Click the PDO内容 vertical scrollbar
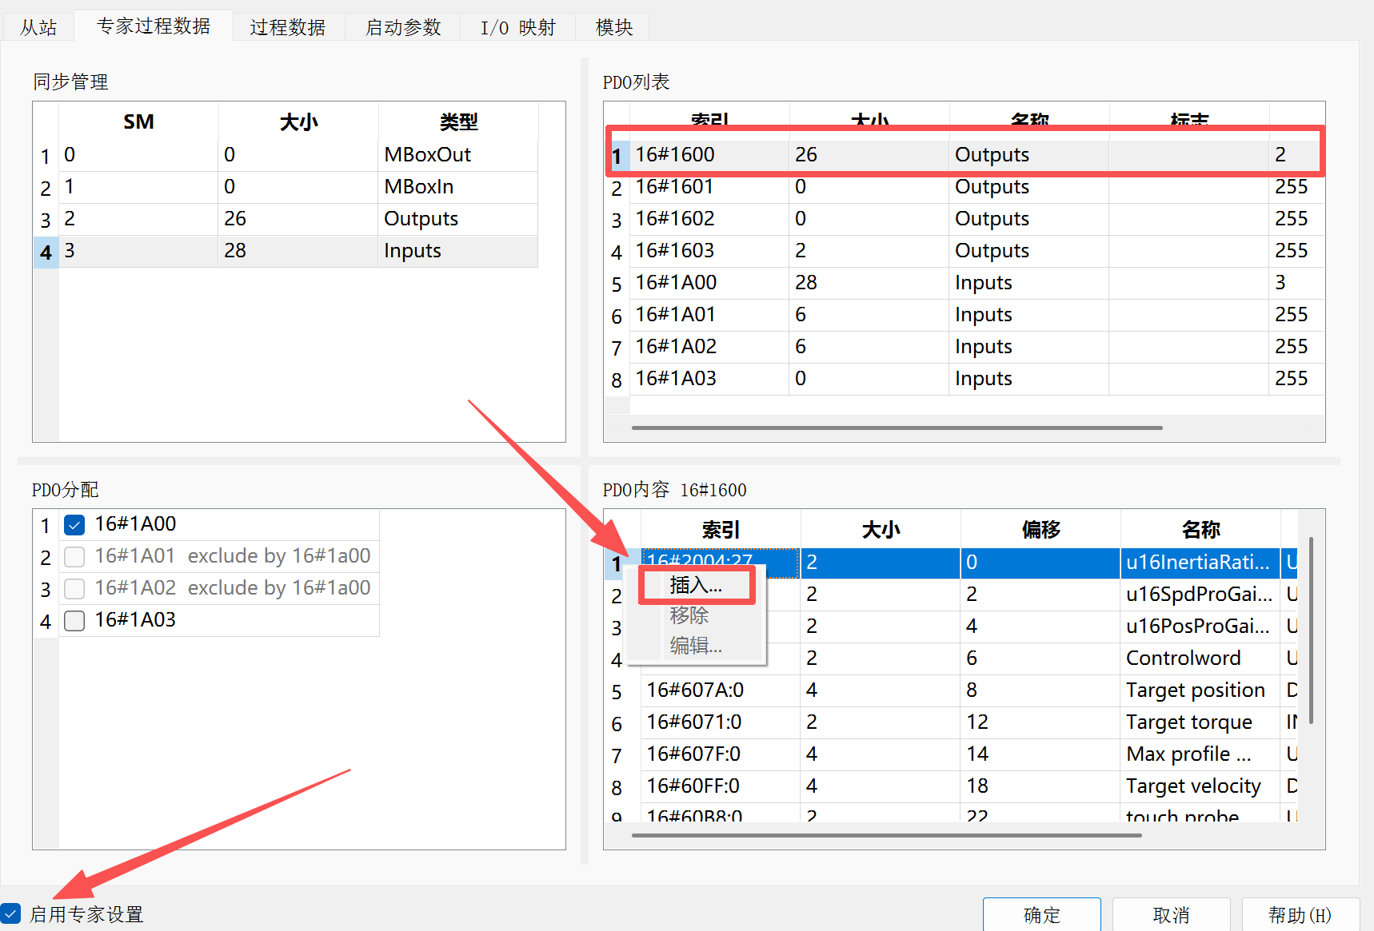Viewport: 1374px width, 931px height. click(1312, 631)
